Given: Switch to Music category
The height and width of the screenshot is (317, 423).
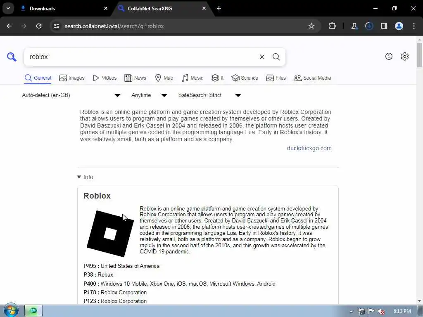Looking at the screenshot, I should click(x=192, y=78).
